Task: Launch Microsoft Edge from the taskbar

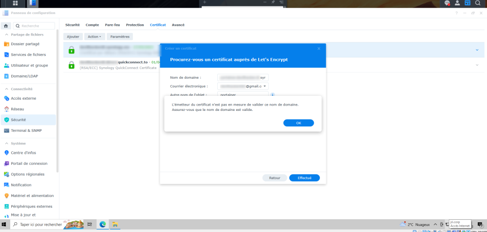Action: pyautogui.click(x=102, y=224)
